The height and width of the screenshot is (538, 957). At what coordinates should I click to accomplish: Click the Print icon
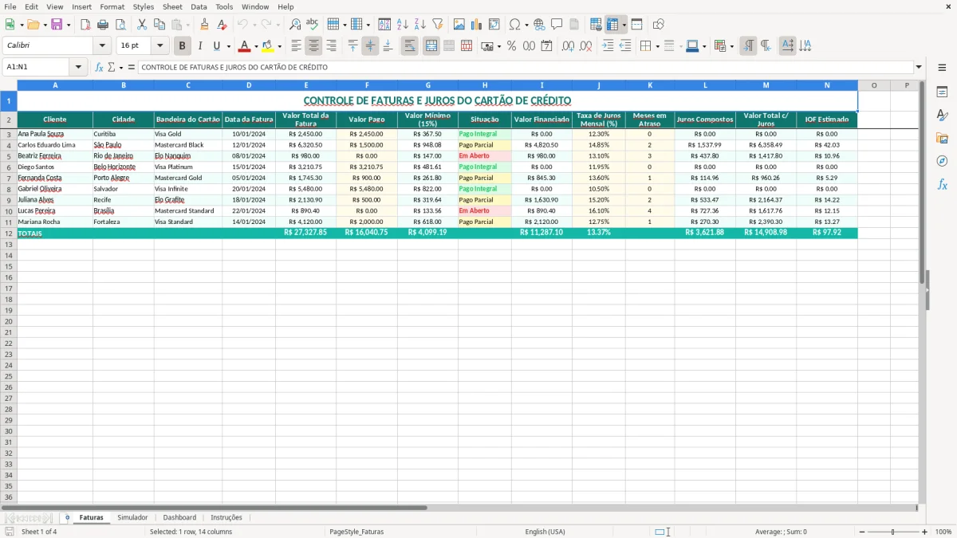click(x=103, y=25)
